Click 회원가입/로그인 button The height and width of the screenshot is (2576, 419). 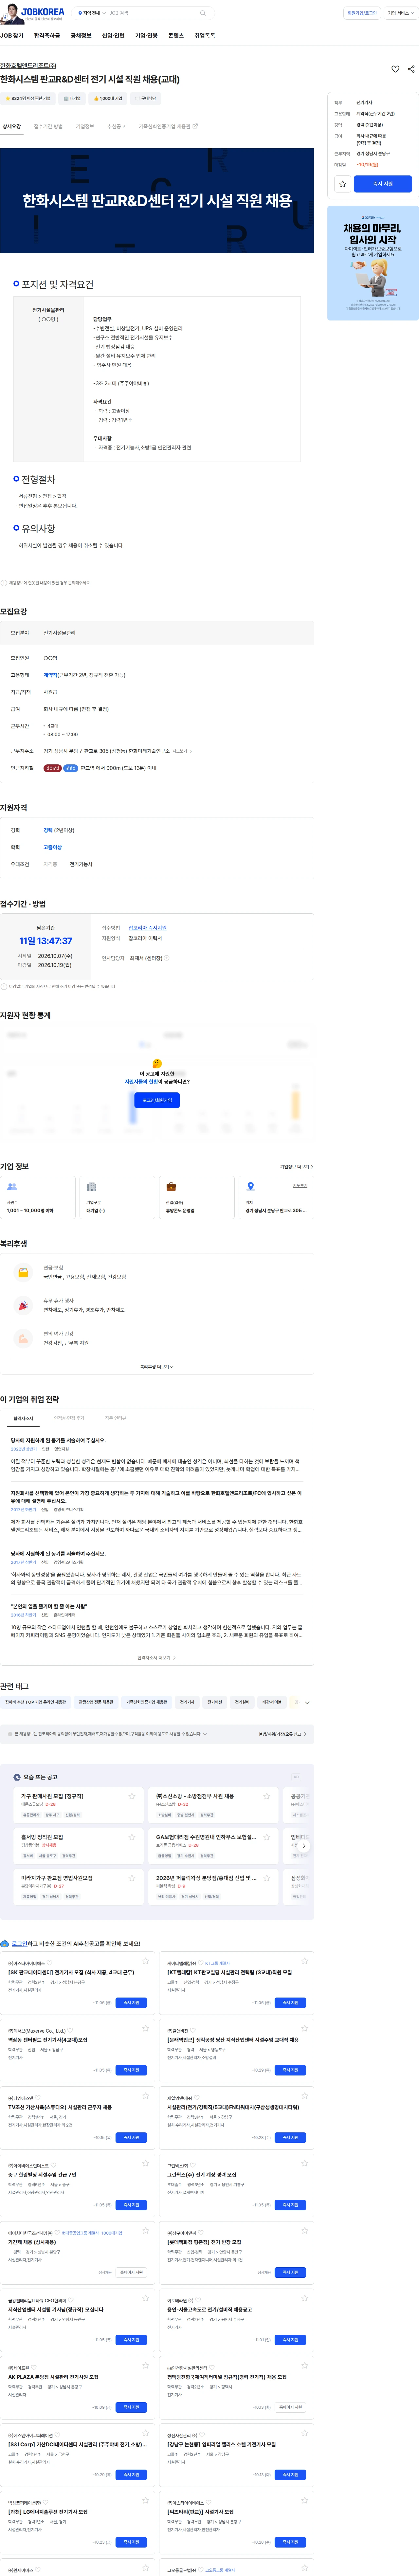[362, 13]
